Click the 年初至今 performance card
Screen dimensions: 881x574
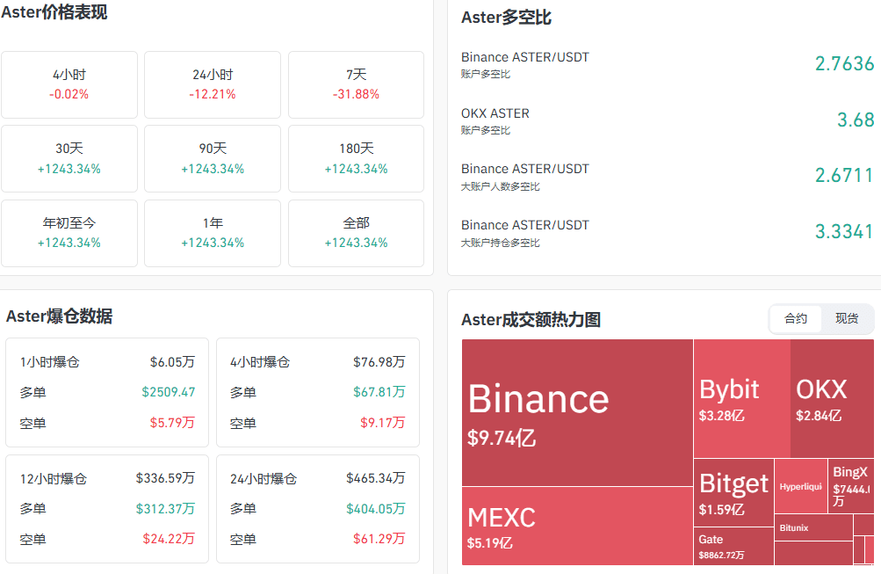(x=69, y=233)
